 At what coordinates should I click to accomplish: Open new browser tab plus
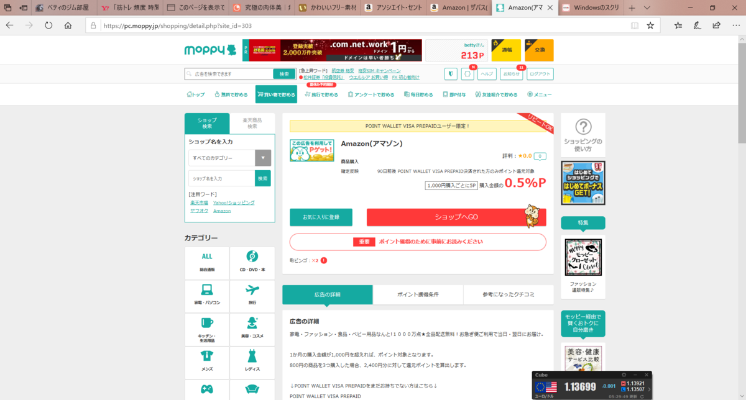tap(632, 8)
